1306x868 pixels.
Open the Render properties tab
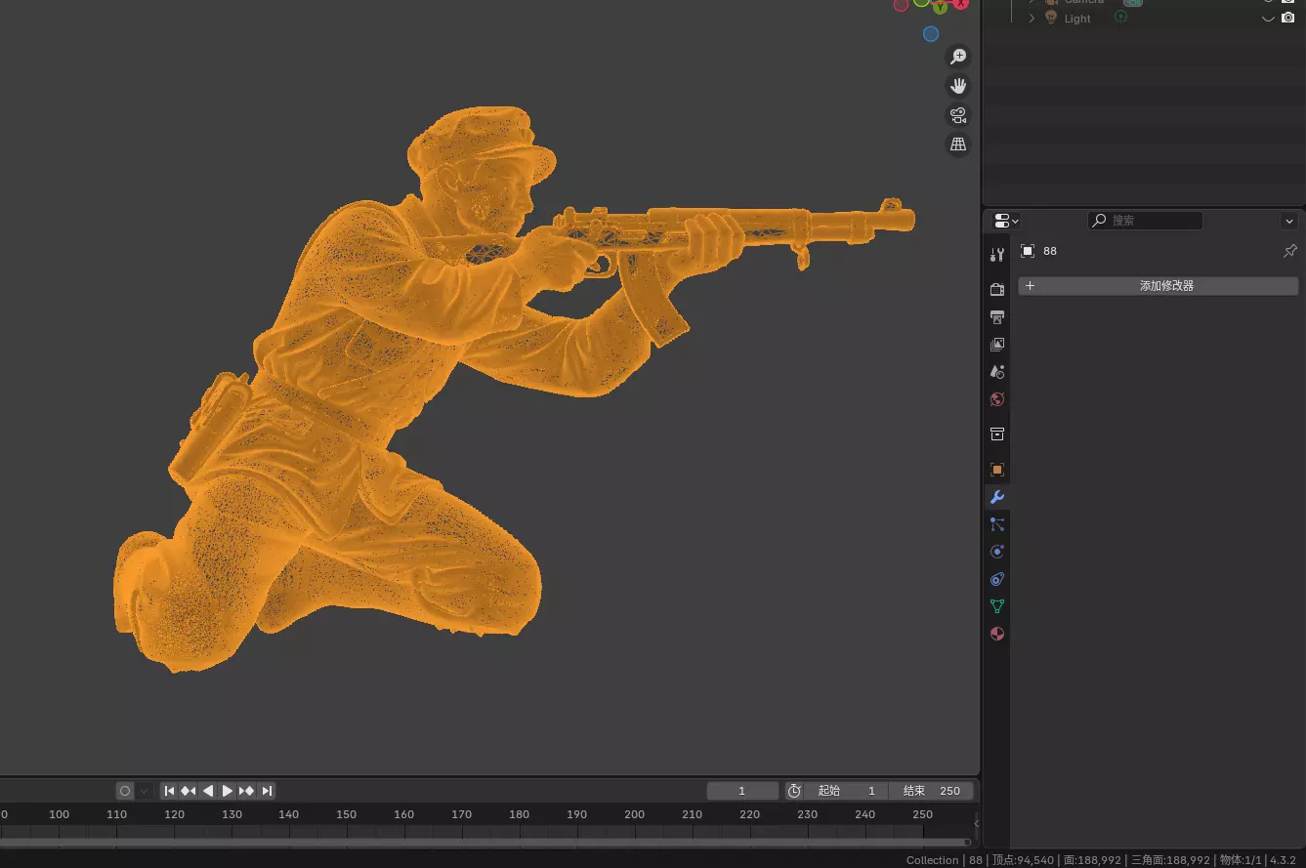click(996, 290)
